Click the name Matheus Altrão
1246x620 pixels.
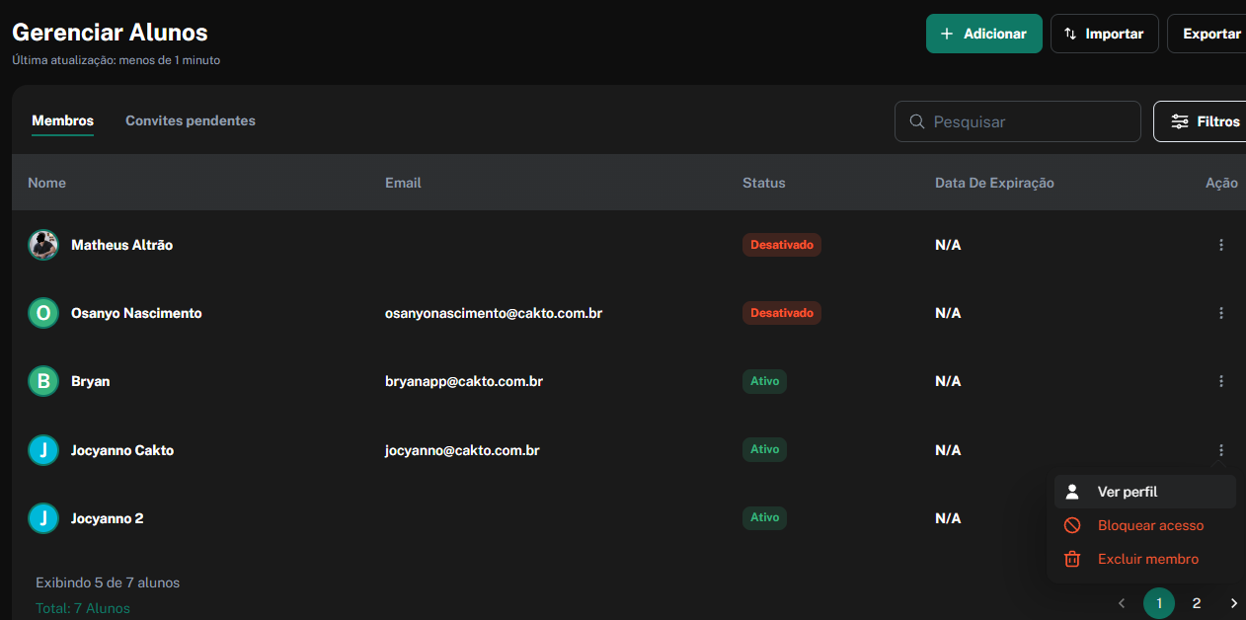(121, 245)
